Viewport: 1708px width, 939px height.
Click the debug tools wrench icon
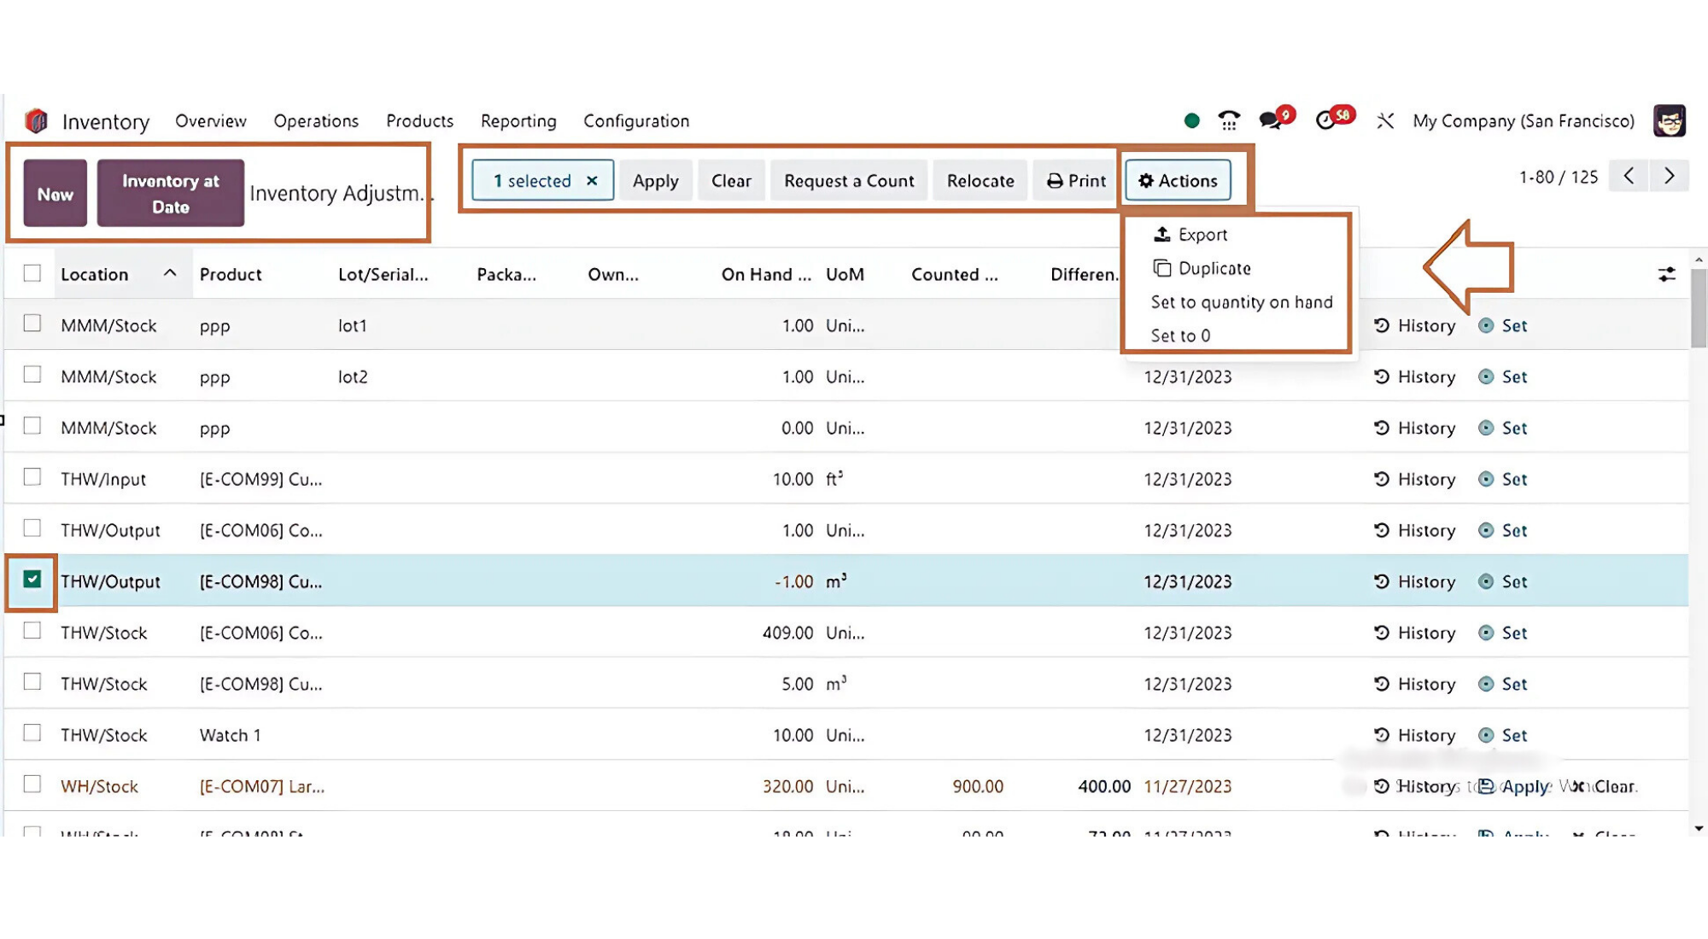(1385, 121)
